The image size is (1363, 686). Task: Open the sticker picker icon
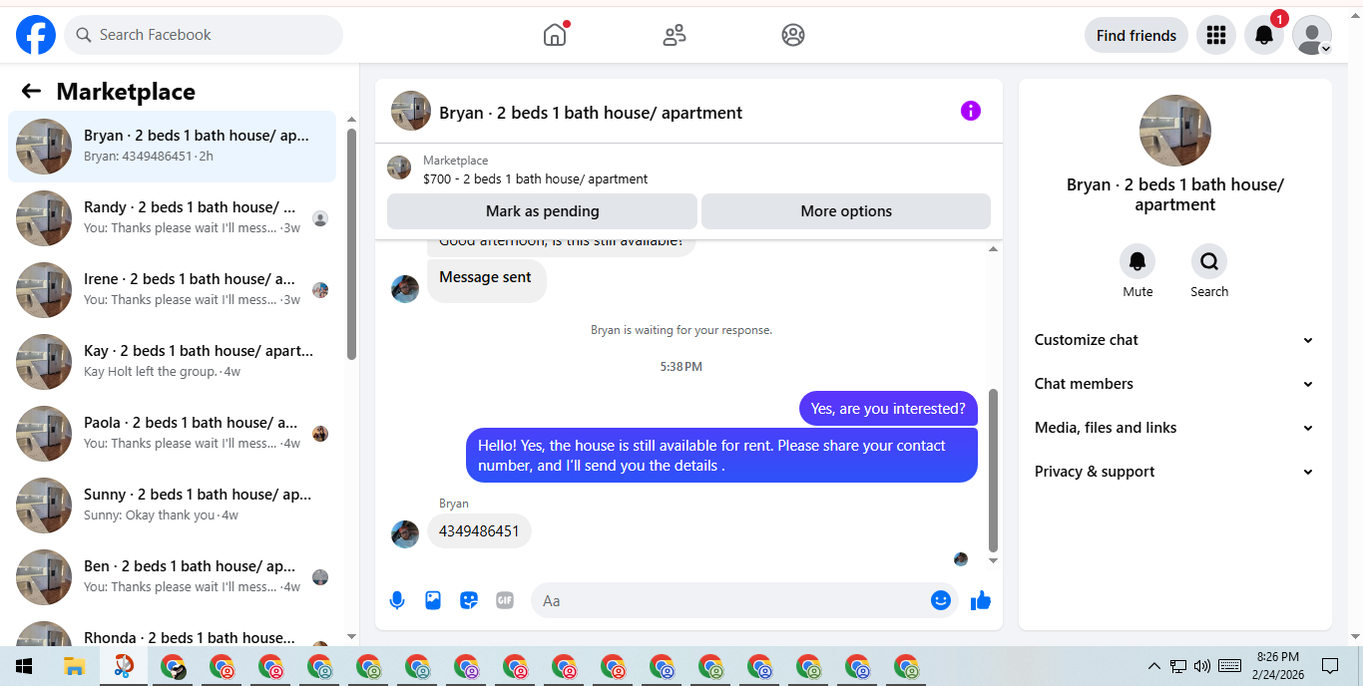(x=469, y=600)
